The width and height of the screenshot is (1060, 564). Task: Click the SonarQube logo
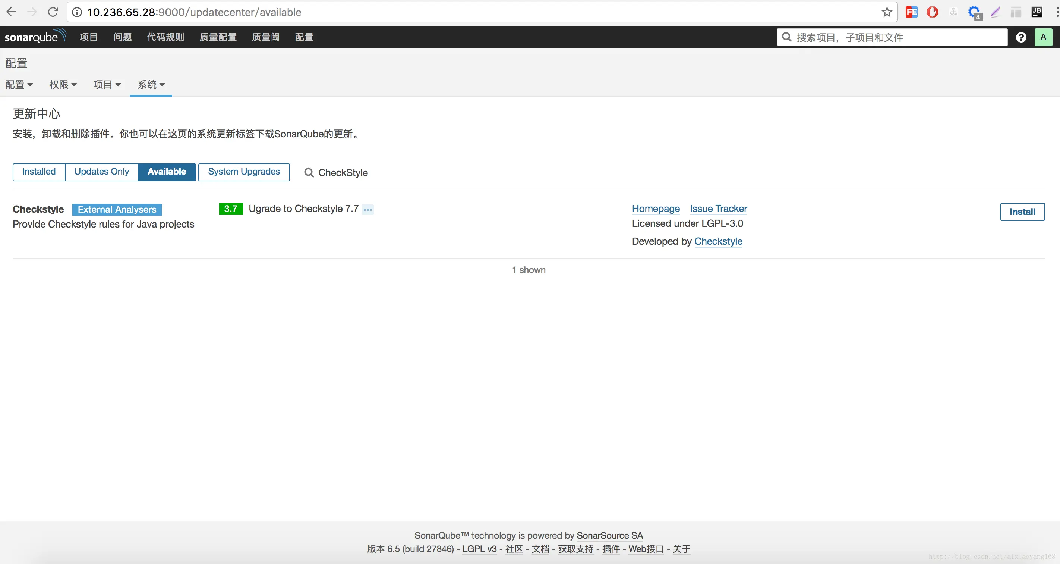(35, 37)
